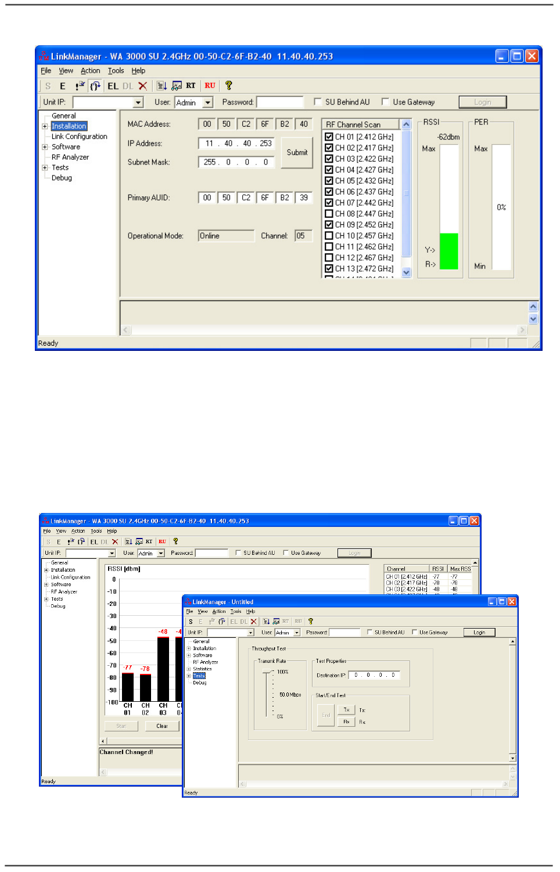This screenshot has height=872, width=560.
Task: Click the Submit button beside IP Address
Action: [297, 152]
